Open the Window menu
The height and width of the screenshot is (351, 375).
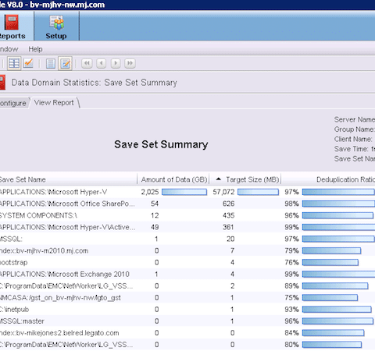(9, 49)
